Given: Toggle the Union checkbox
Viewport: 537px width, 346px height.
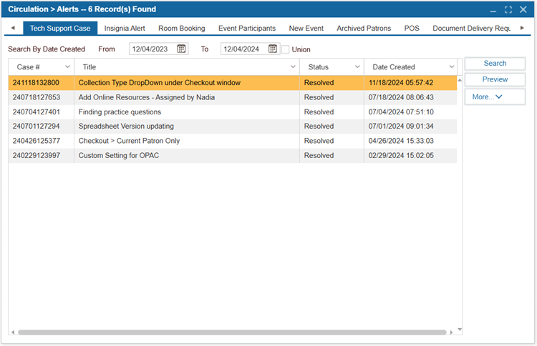Looking at the screenshot, I should 285,49.
